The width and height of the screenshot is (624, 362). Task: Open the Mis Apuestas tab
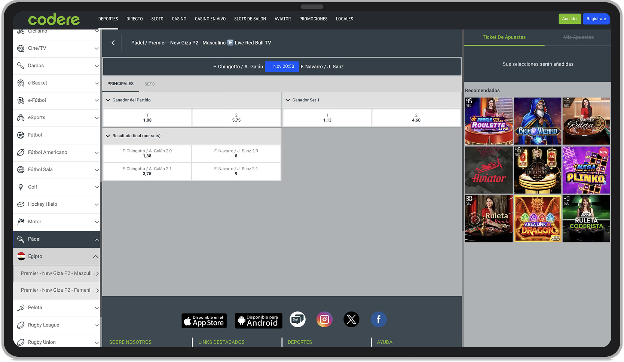(x=578, y=37)
